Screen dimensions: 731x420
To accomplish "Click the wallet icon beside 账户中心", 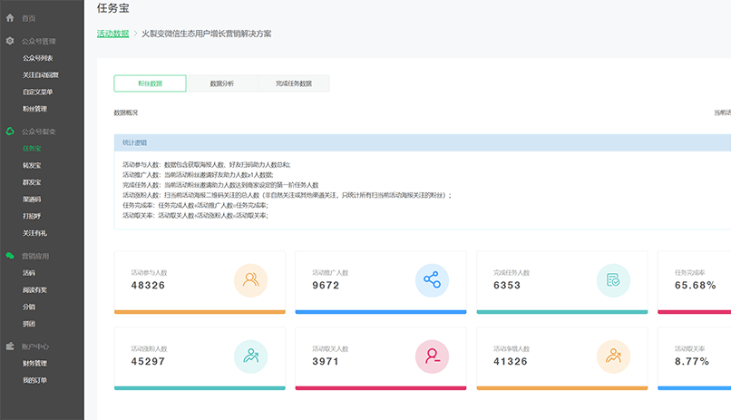I will coord(10,347).
